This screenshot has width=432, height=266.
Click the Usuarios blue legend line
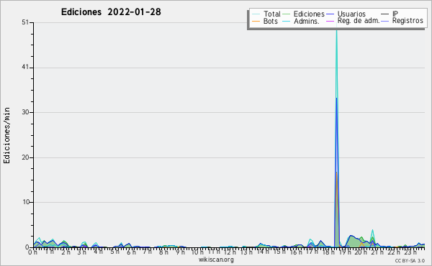(330, 14)
